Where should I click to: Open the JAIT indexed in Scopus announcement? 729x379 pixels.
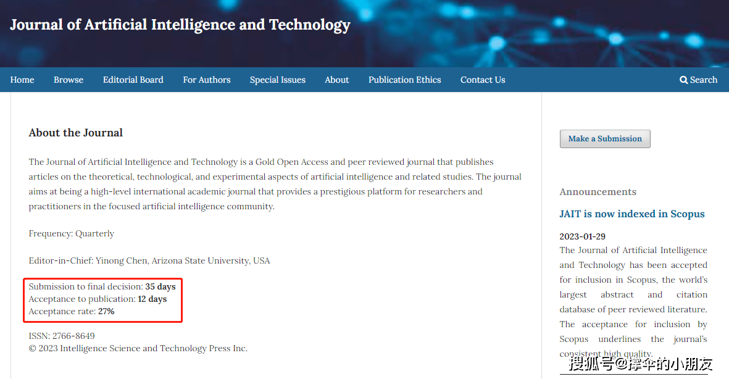[x=632, y=214]
